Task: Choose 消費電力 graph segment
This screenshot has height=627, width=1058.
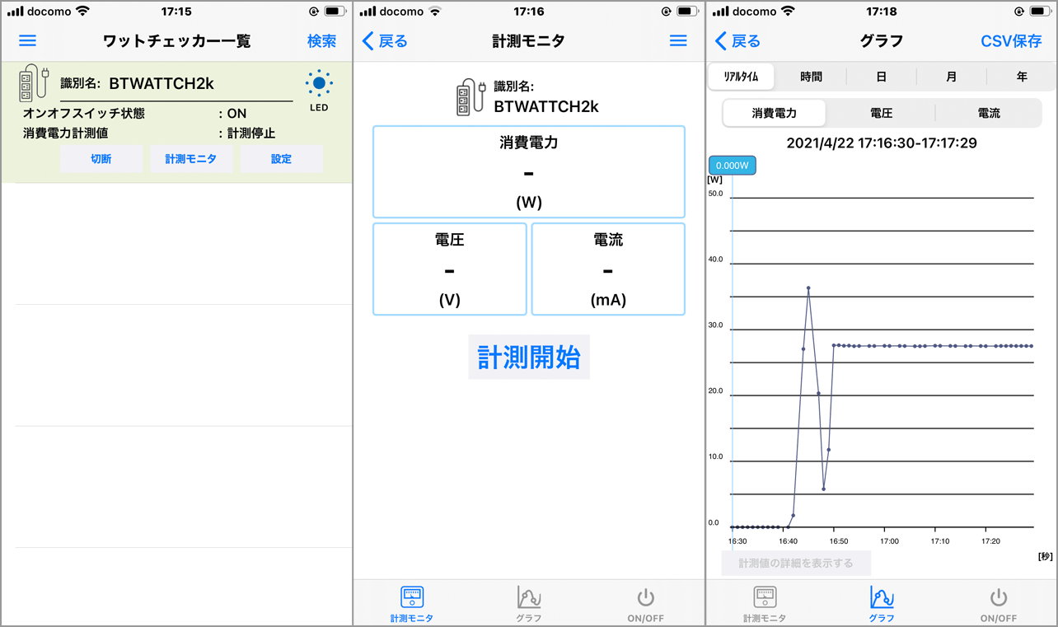Action: pos(775,113)
